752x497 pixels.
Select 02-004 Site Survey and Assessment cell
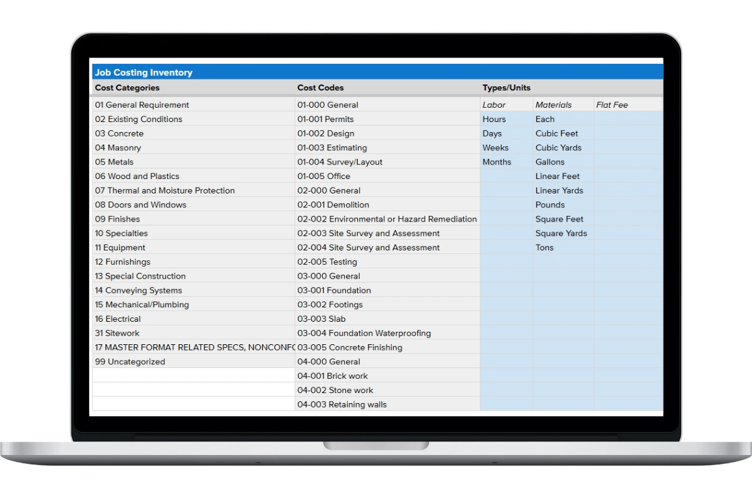(x=387, y=247)
